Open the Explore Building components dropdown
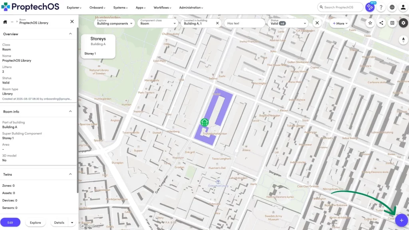The height and width of the screenshot is (230, 409). 115,23
